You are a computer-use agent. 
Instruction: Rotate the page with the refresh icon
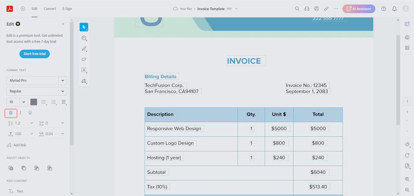tap(407, 155)
